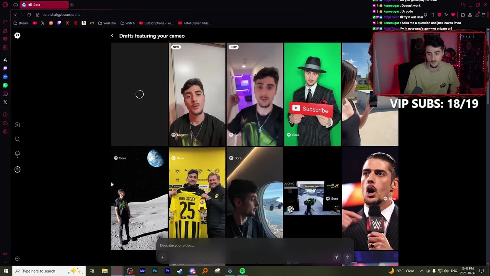Open first NEW selfie draft video
This screenshot has width=490, height=276.
coord(197,94)
